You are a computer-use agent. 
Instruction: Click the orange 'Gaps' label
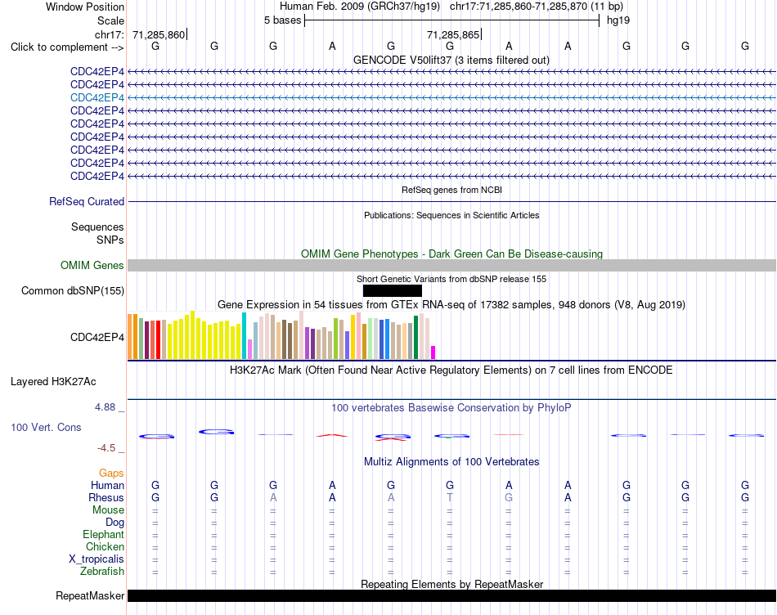111,474
